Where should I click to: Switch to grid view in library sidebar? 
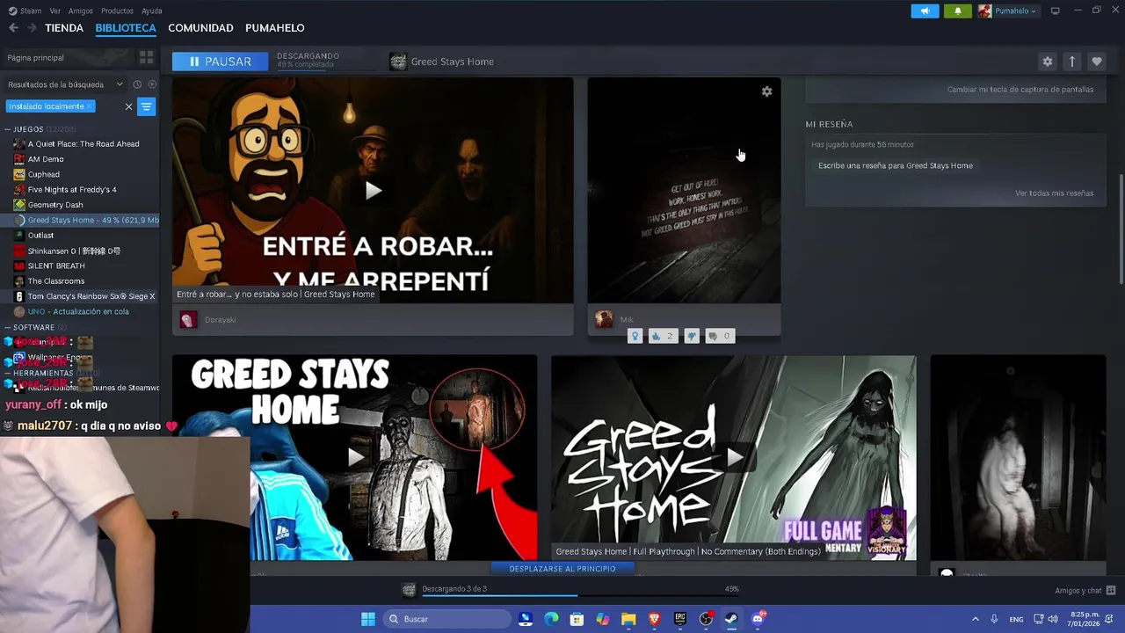pyautogui.click(x=147, y=57)
